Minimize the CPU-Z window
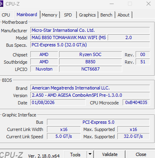 [112, 4]
